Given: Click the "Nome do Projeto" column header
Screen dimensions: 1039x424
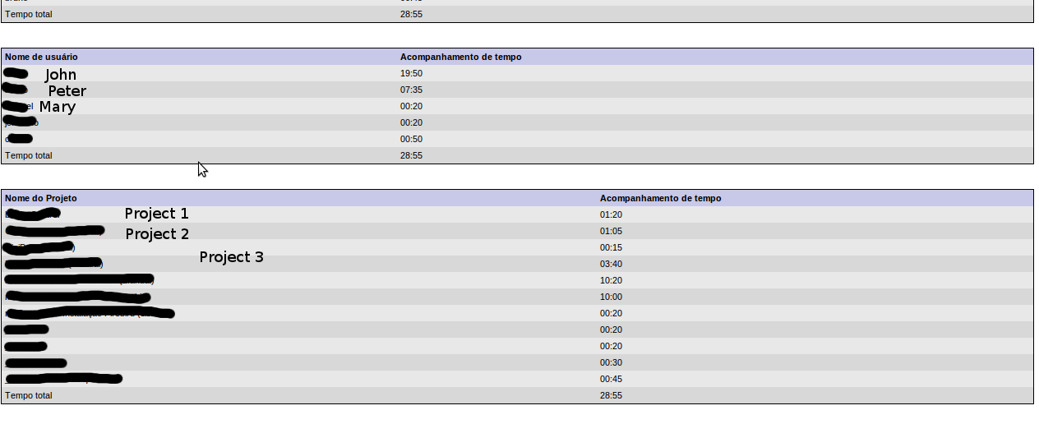Looking at the screenshot, I should [x=40, y=198].
